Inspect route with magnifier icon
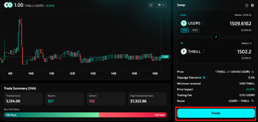The width and height of the screenshot is (258, 122). tap(252, 101)
